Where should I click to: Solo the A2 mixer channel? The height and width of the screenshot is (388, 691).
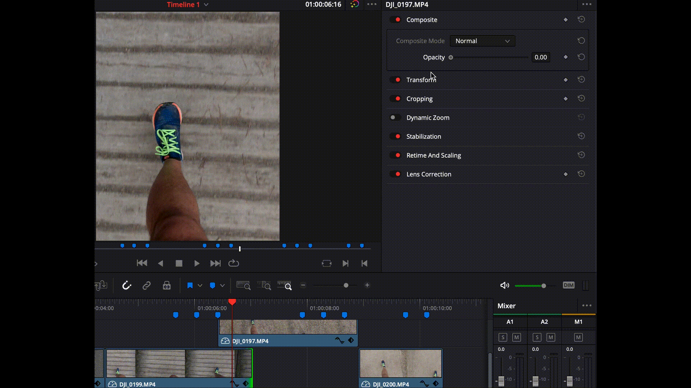point(537,337)
